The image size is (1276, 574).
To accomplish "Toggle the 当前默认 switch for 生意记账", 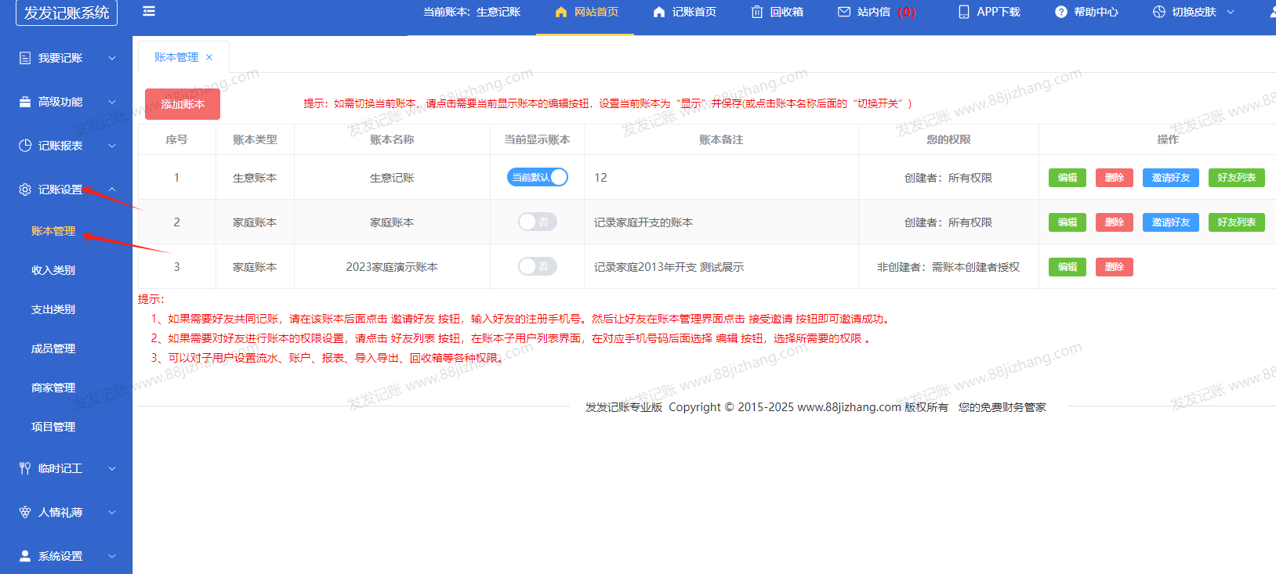I will [x=537, y=177].
